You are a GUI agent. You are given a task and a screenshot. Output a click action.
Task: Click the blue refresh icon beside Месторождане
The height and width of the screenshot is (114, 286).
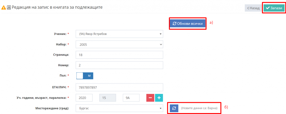coord(174,108)
